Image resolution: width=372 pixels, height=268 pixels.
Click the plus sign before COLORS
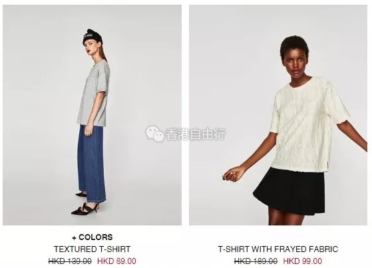[75, 237]
